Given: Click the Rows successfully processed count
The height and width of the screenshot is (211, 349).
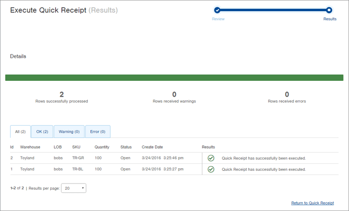Looking at the screenshot, I should coord(61,94).
